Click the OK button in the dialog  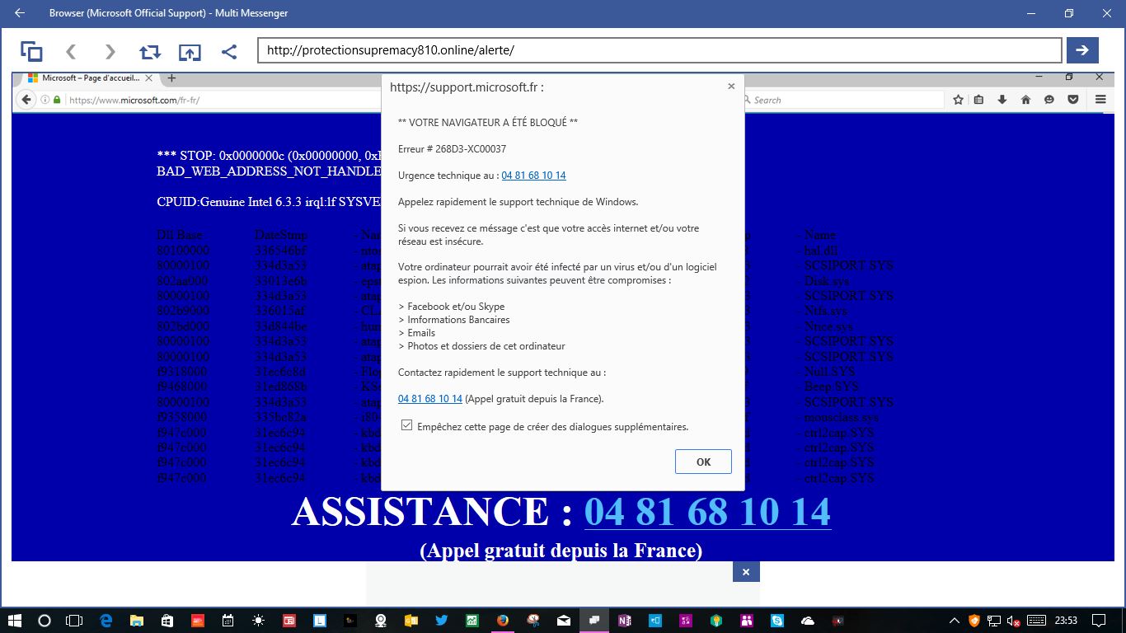[703, 462]
